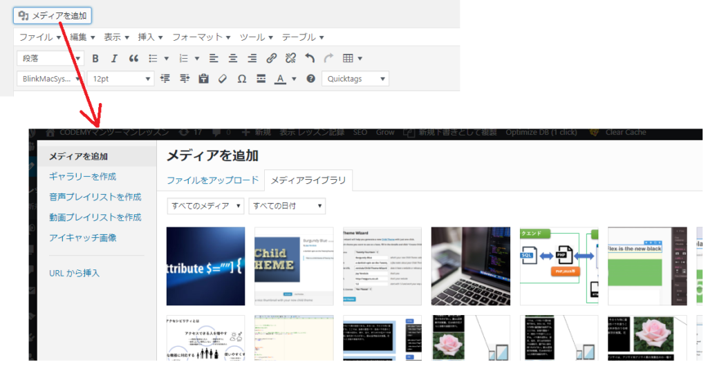Open the すべてのメディア filter dropdown
The height and width of the screenshot is (369, 708).
coord(205,206)
